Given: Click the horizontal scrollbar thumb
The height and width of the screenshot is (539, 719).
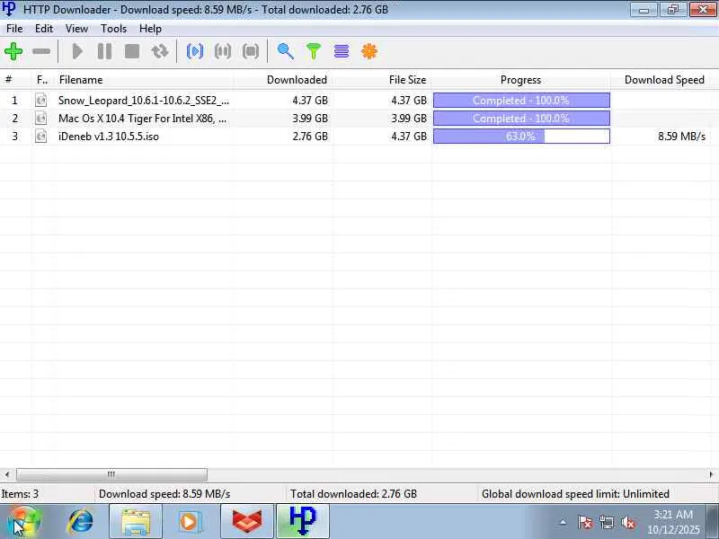Looking at the screenshot, I should pyautogui.click(x=111, y=474).
